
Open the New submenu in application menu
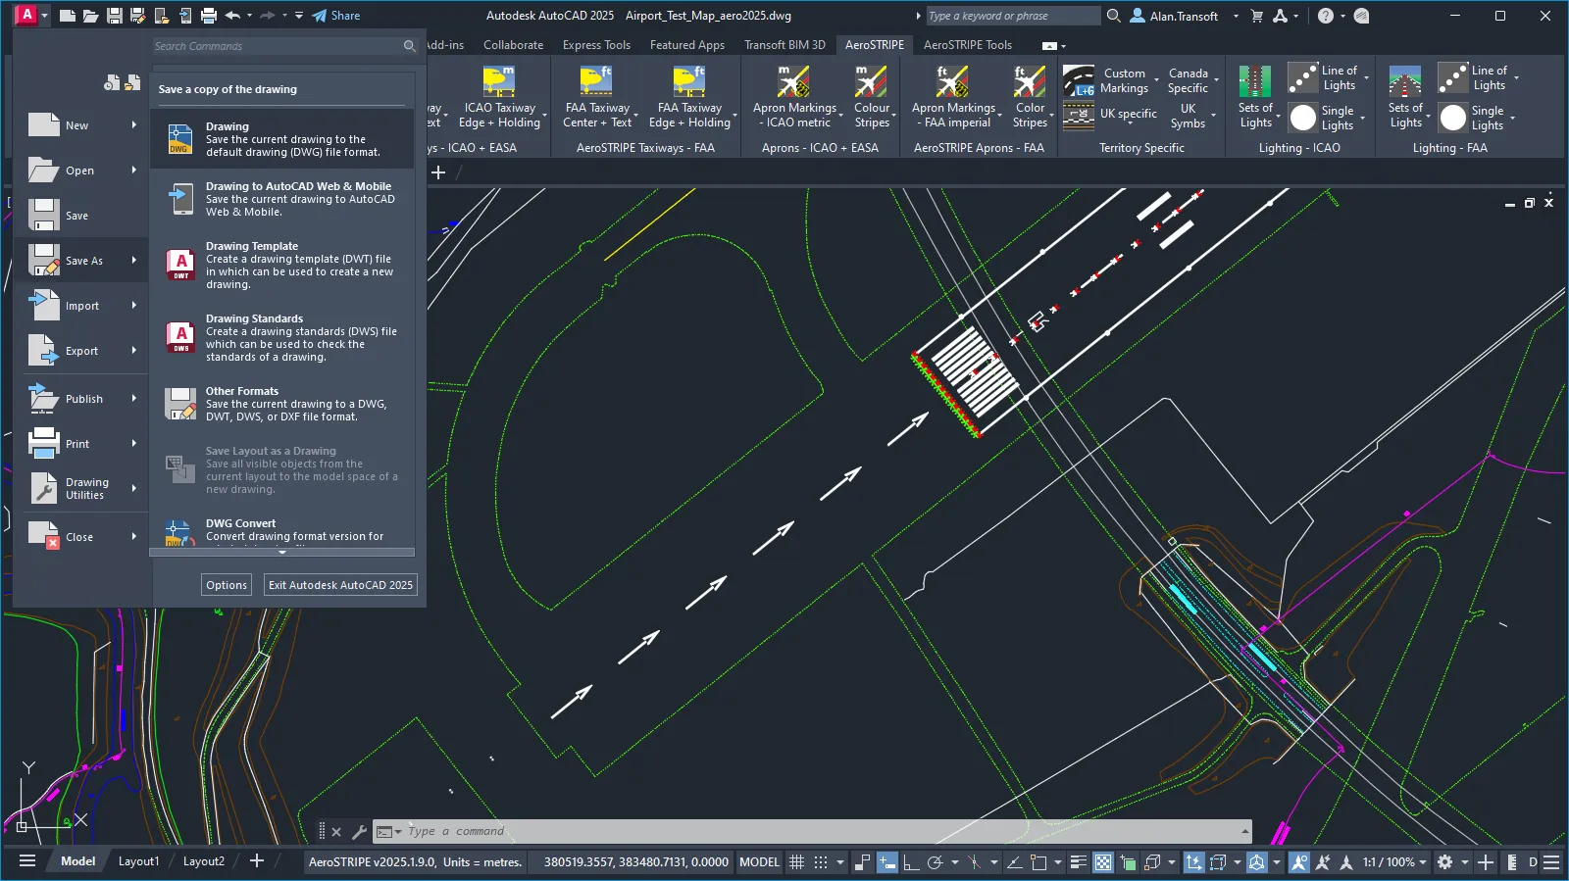point(82,125)
